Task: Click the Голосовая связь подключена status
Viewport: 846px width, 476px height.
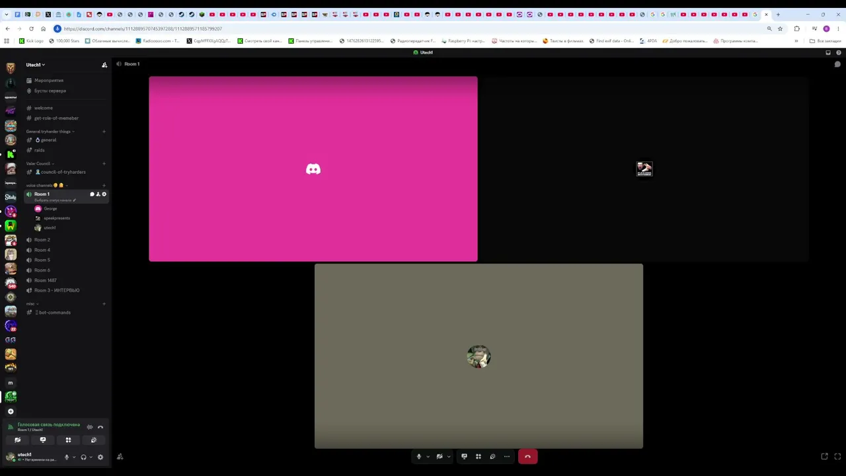Action: click(48, 424)
